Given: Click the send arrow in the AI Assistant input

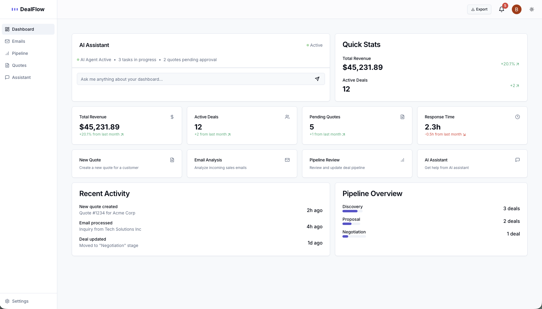Looking at the screenshot, I should pyautogui.click(x=317, y=79).
